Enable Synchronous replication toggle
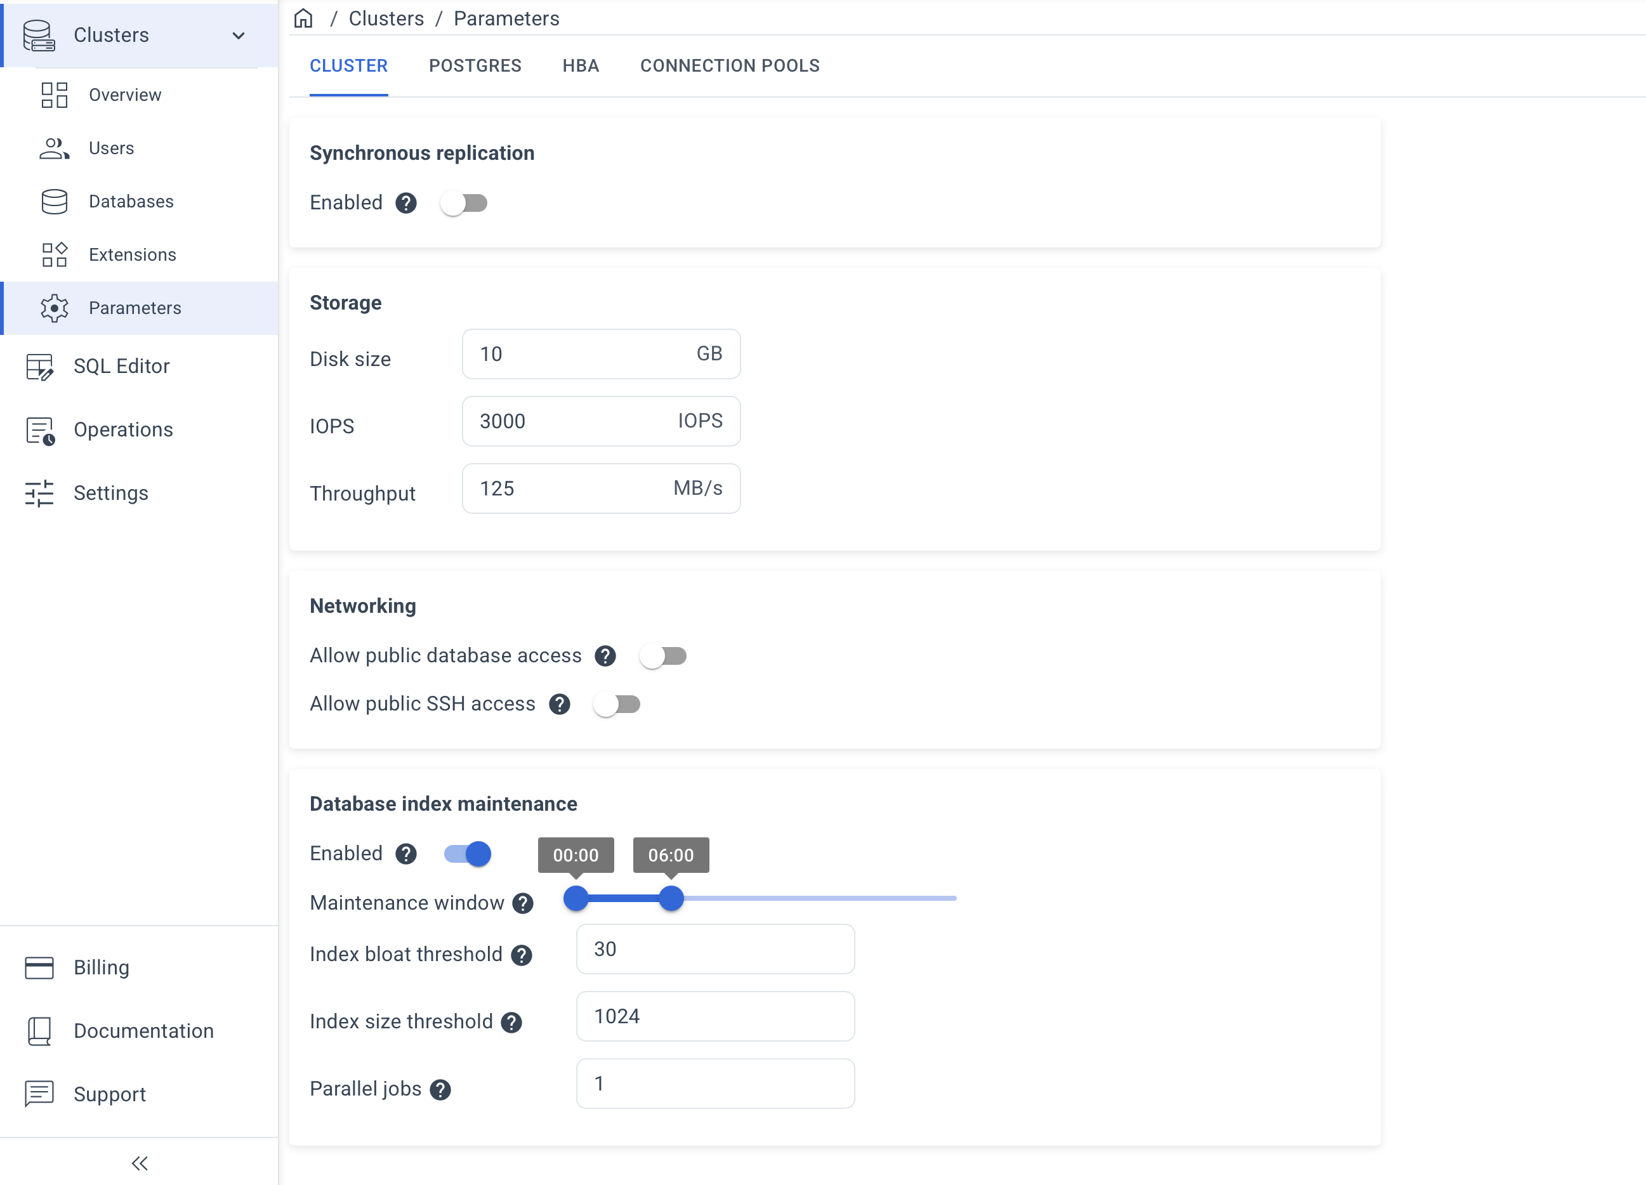1646x1185 pixels. (x=464, y=203)
